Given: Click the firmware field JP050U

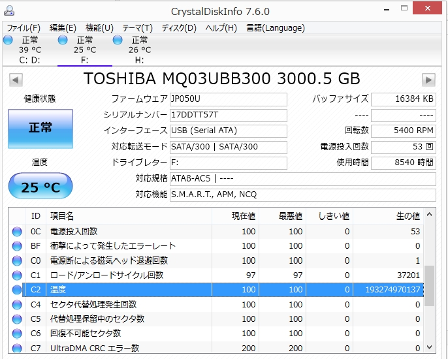Looking at the screenshot, I should click(x=229, y=99).
